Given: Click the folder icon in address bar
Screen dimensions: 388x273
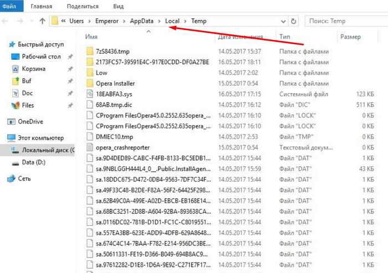Looking at the screenshot, I should [55, 21].
